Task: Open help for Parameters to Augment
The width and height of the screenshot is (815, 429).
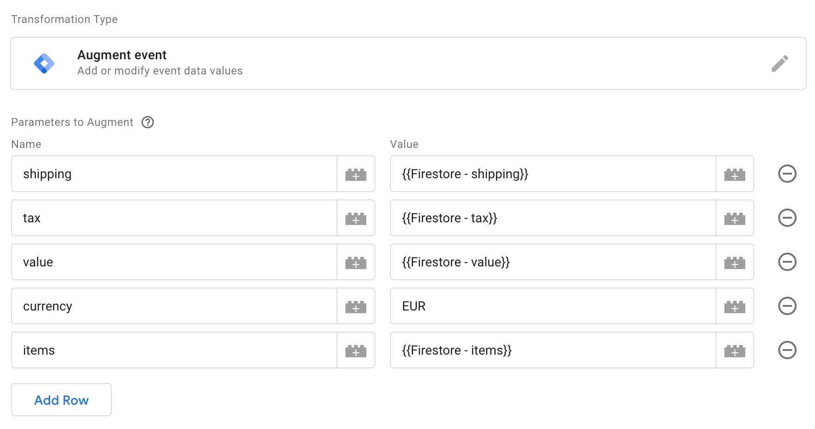Action: (148, 122)
